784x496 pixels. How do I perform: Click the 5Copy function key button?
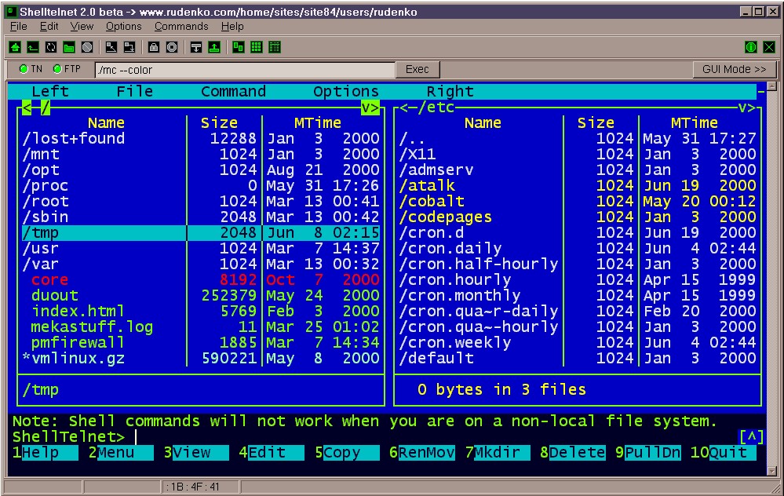click(347, 453)
